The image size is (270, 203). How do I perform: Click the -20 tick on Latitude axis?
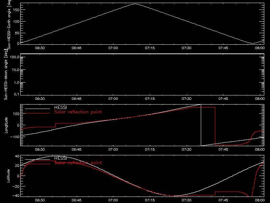16,186
